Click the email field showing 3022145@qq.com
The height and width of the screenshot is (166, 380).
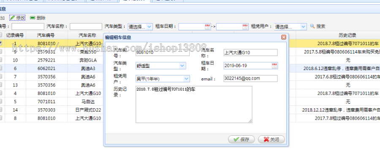(x=250, y=78)
